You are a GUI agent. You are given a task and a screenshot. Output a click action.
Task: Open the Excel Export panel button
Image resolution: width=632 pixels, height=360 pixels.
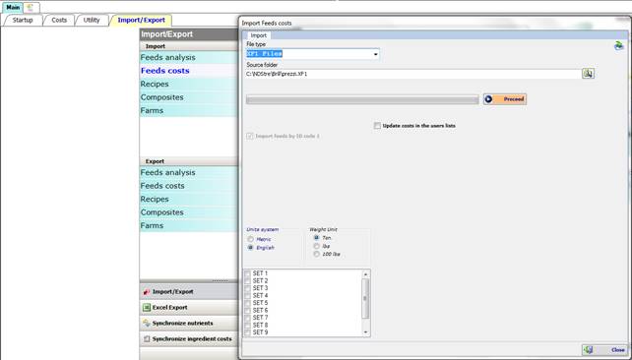click(189, 307)
